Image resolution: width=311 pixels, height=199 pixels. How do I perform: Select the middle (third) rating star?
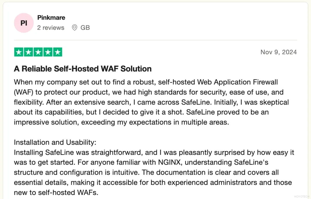(x=38, y=52)
